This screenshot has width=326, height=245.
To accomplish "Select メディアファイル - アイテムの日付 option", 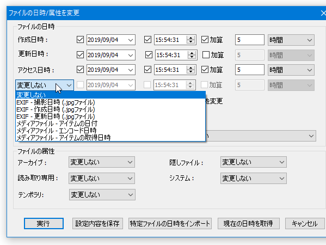I will pos(110,124).
